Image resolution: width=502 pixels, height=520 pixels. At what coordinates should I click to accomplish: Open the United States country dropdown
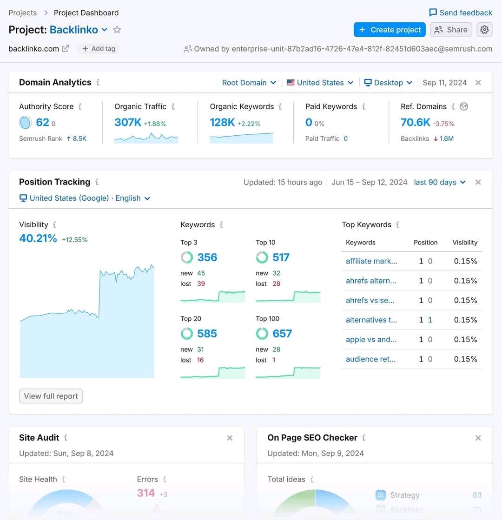(320, 83)
